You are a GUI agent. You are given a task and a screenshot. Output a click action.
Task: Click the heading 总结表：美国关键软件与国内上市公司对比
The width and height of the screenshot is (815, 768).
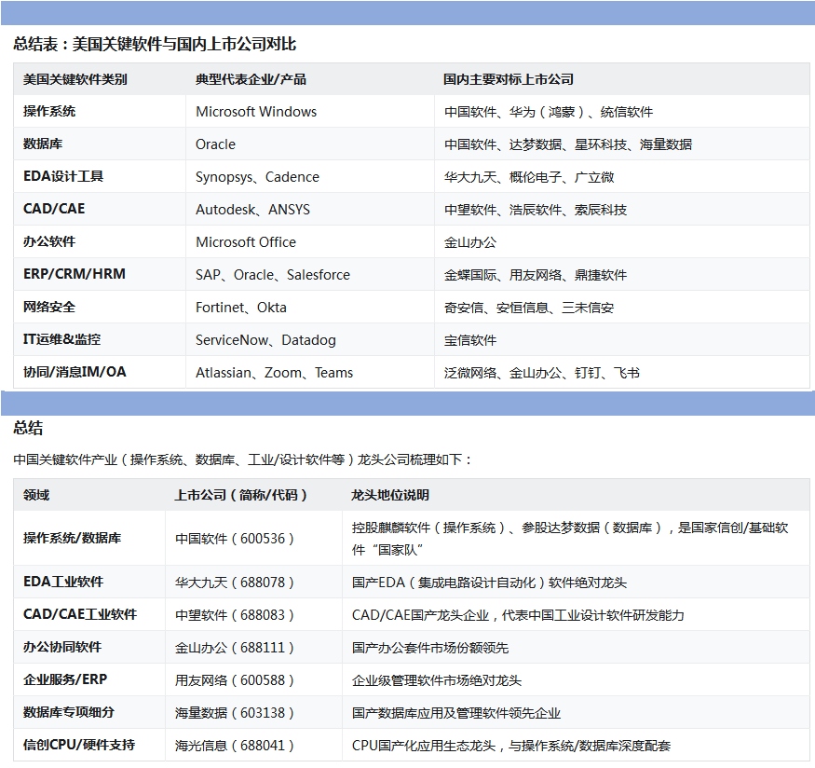155,44
